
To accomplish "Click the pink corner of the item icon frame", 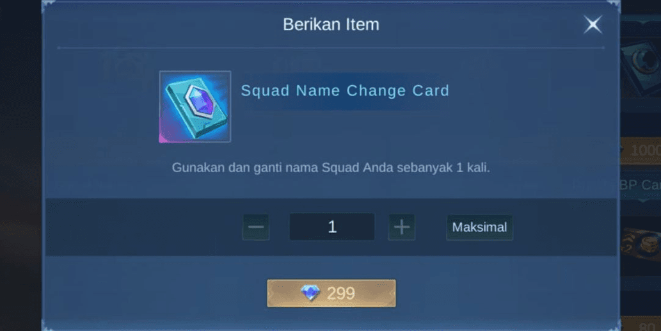I will pyautogui.click(x=164, y=136).
